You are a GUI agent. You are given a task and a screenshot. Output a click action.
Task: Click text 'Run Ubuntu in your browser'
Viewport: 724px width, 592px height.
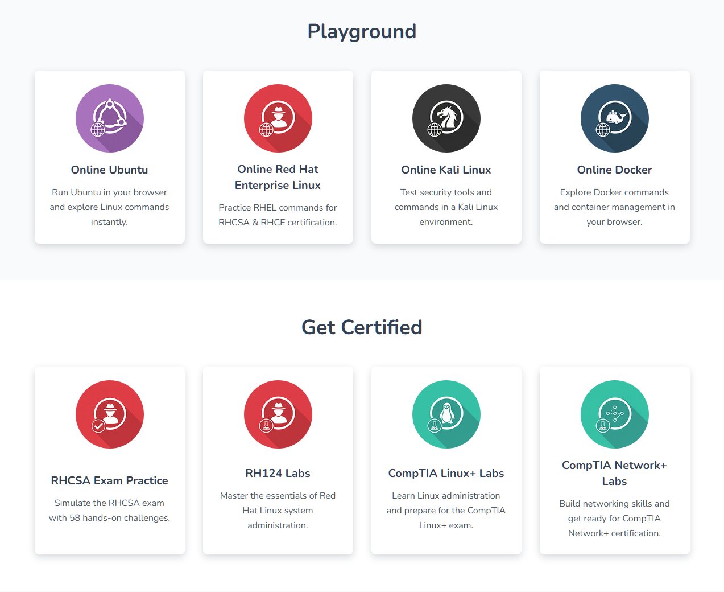click(x=110, y=192)
